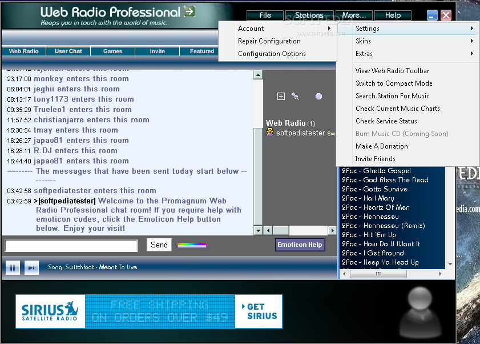Open the Help menu
Image resolution: width=480 pixels, height=344 pixels.
tap(393, 15)
